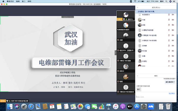Select the host video tile labeled 主持人
178x111 pixels.
pos(126,16)
